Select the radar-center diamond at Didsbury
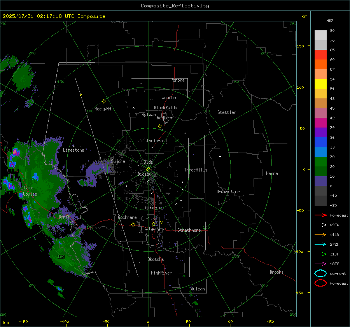This screenshot has height=327, width=350. [x=148, y=170]
